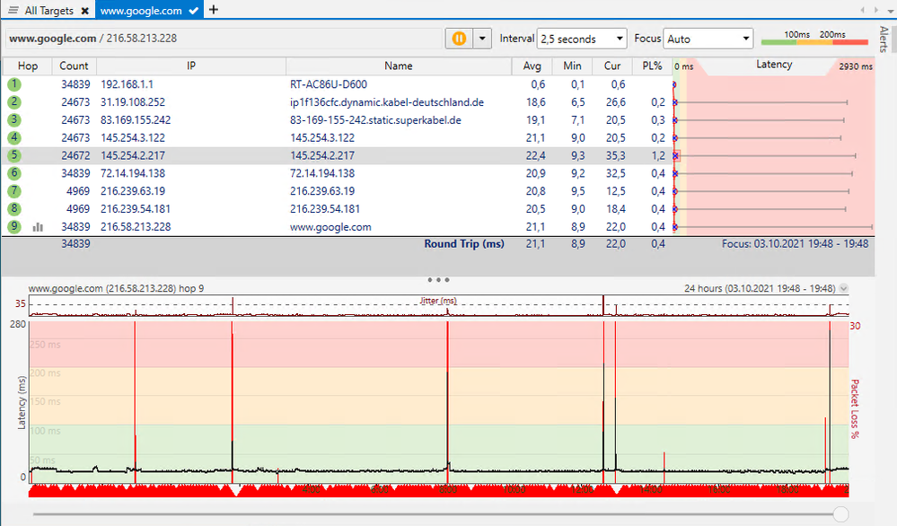The height and width of the screenshot is (526, 897).
Task: Click the green hop 5 number badge
Action: click(13, 155)
